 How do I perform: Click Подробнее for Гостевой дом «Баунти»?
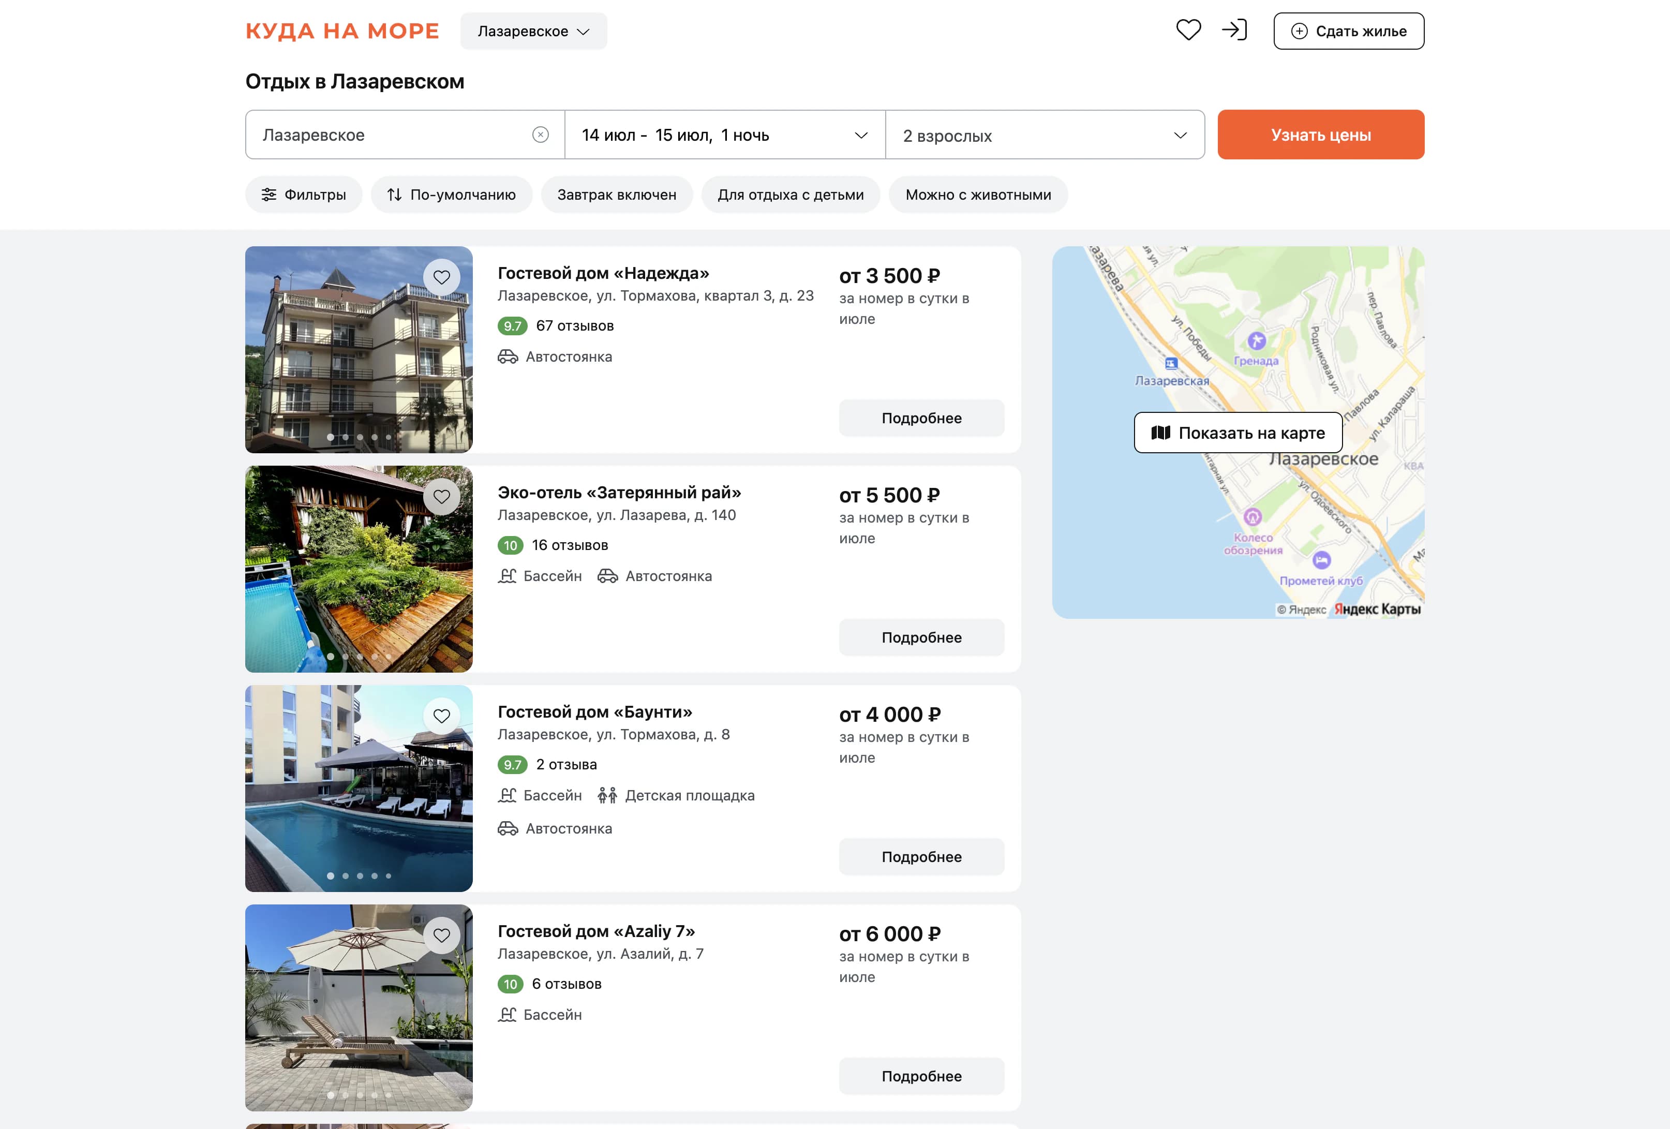(921, 857)
